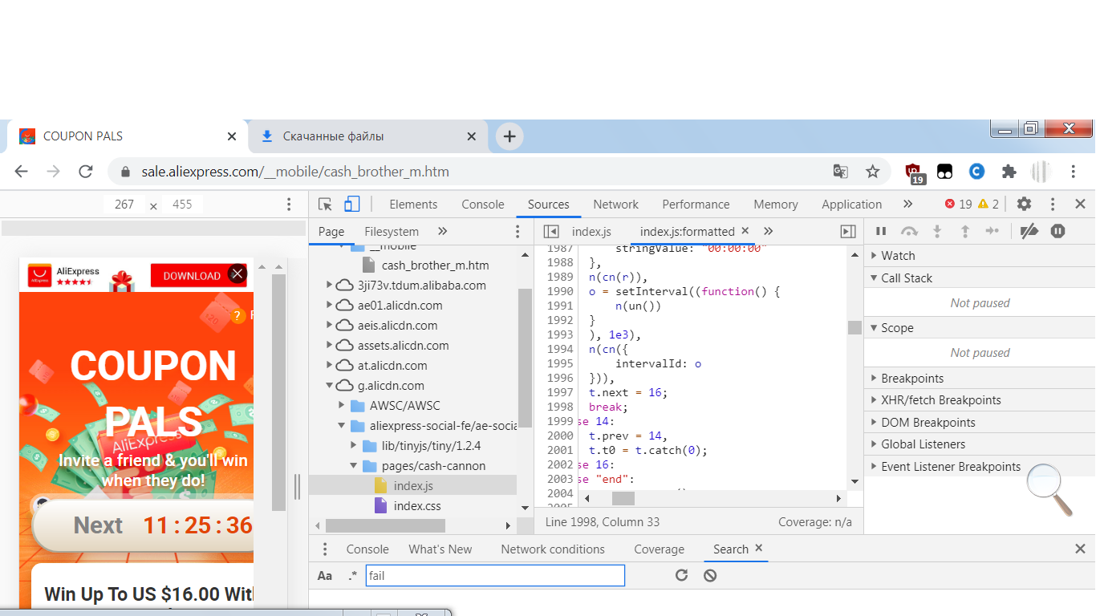The image size is (1096, 616).
Task: Switch to the index.js editor tab
Action: (591, 232)
